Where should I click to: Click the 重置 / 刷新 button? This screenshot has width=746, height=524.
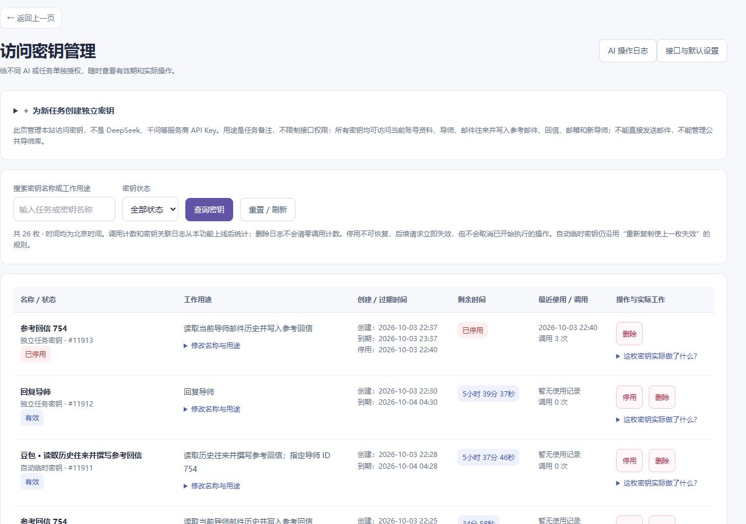pyautogui.click(x=268, y=210)
